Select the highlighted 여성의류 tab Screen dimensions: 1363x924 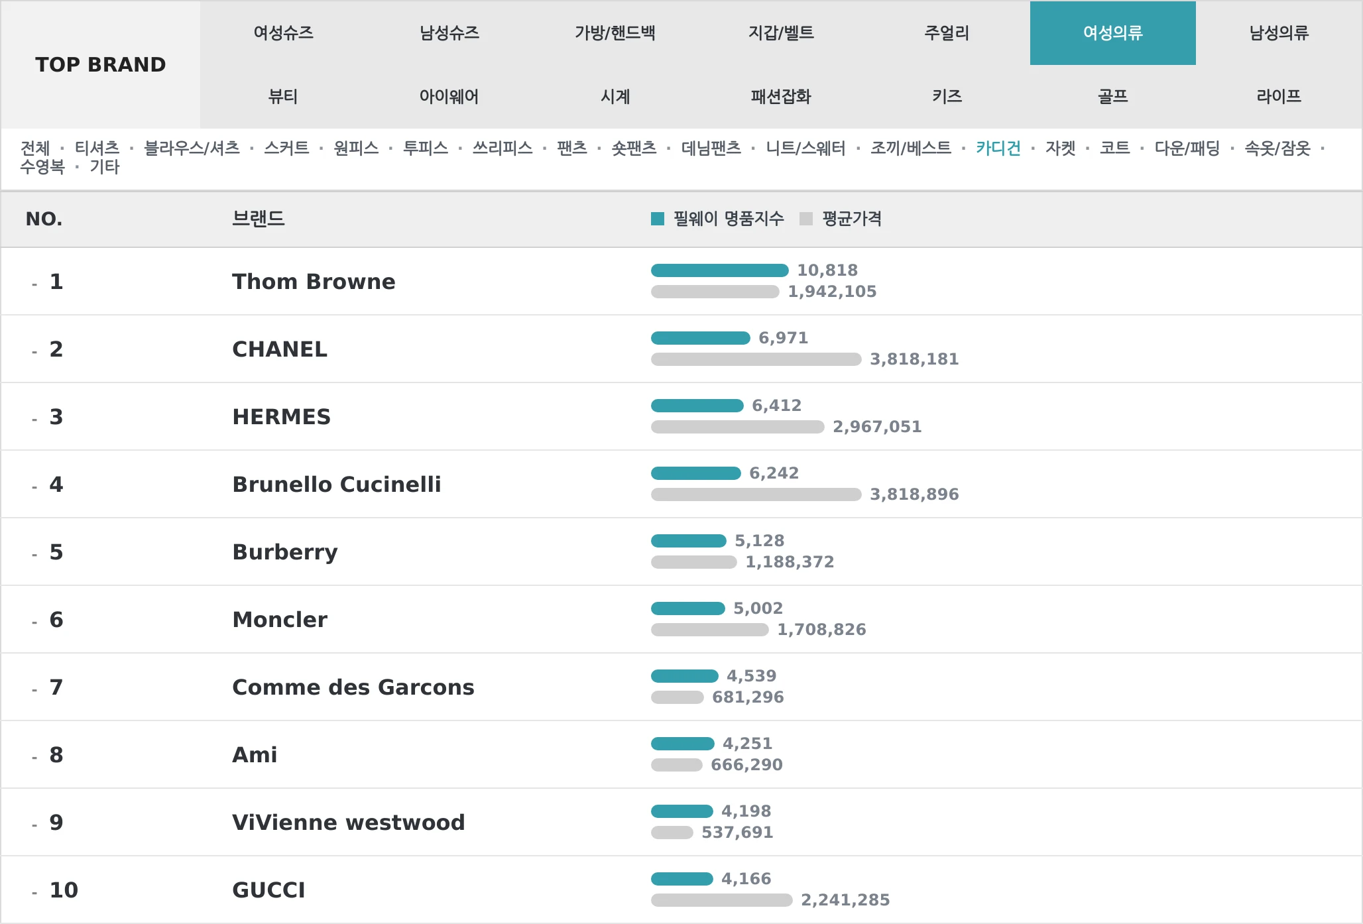tap(1113, 33)
